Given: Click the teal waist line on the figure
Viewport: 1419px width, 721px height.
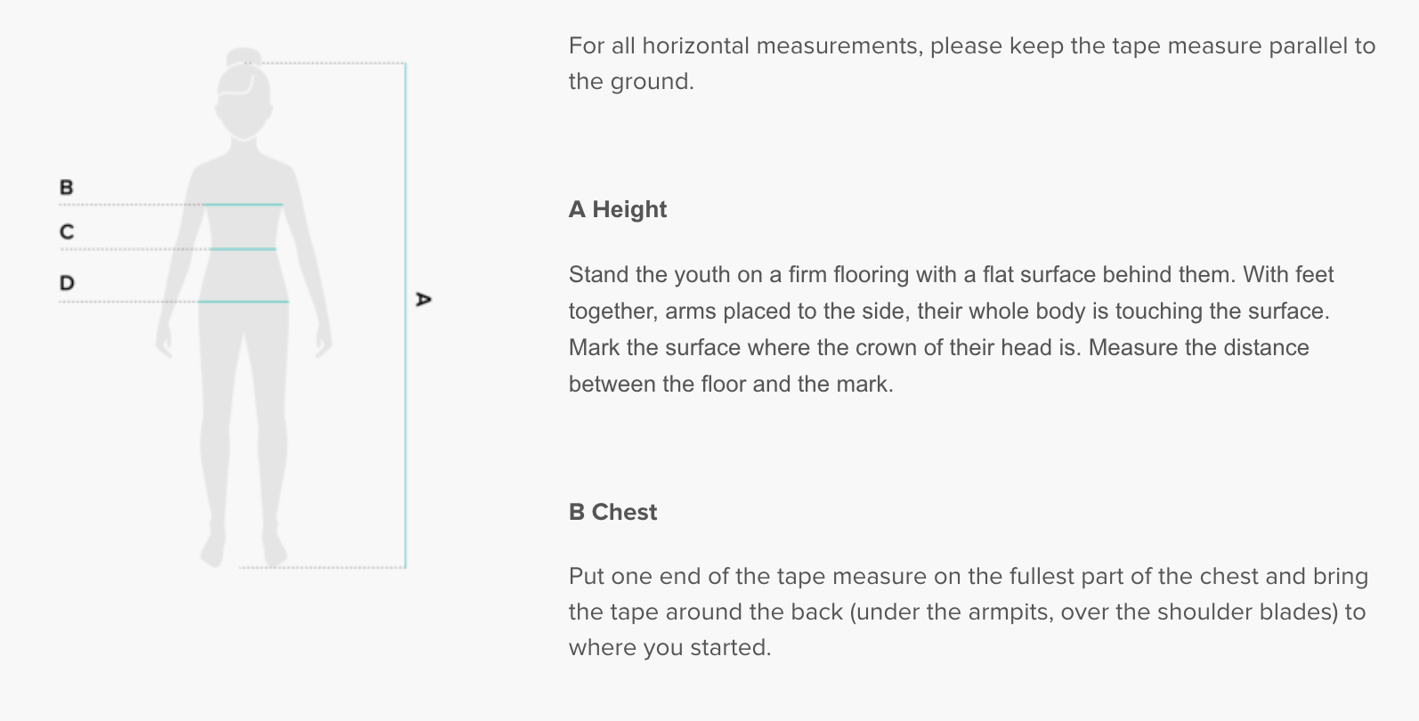Looking at the screenshot, I should coord(243,249).
